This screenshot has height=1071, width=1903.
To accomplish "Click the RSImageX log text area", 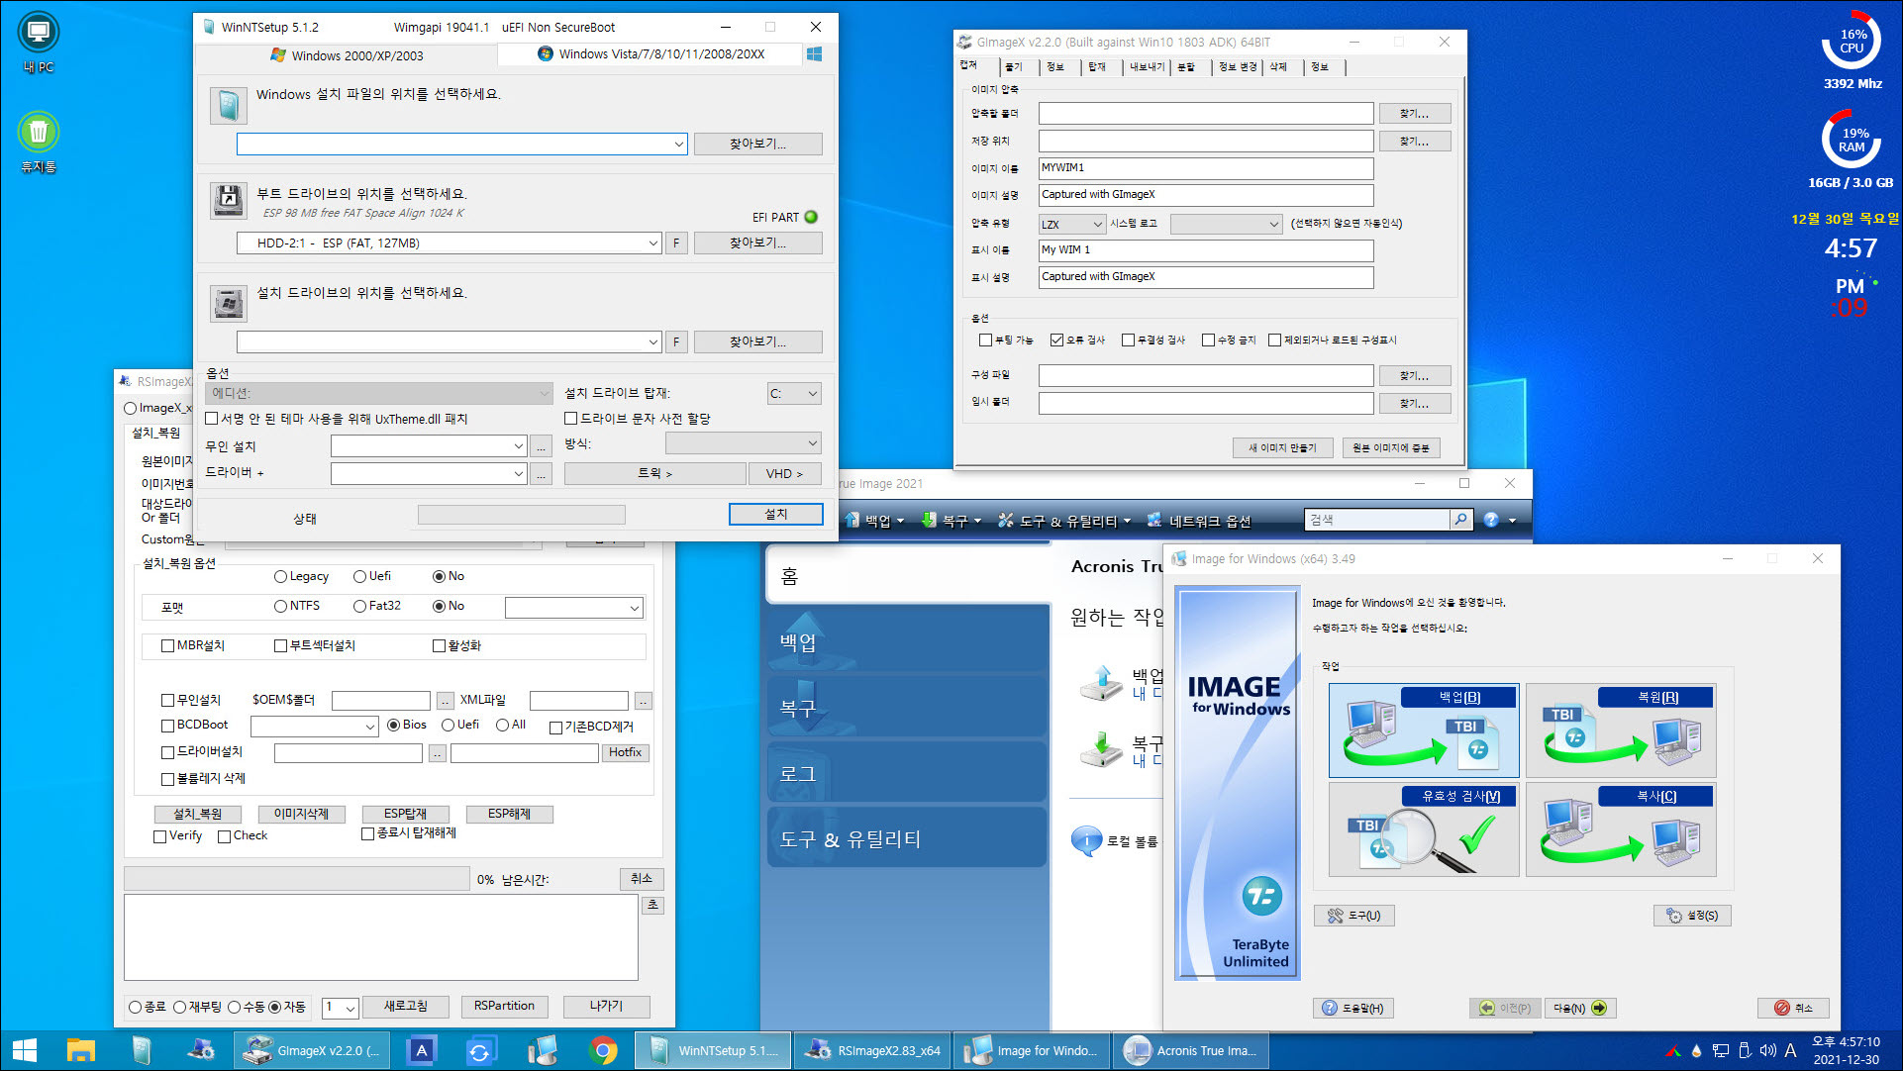I will coord(381,937).
